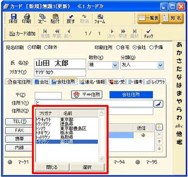Screen dimensions: 188x177
Task: Click the FAX button
Action: coord(19,130)
